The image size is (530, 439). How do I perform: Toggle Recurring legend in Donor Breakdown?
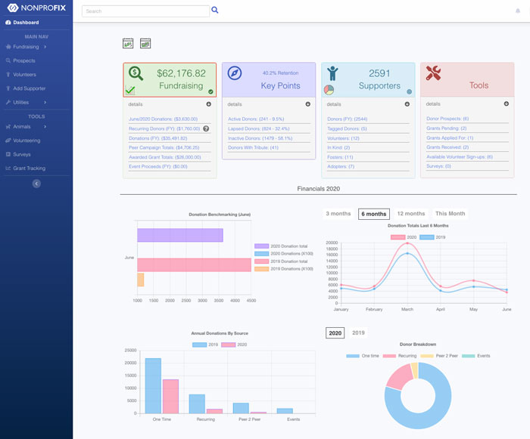[400, 356]
